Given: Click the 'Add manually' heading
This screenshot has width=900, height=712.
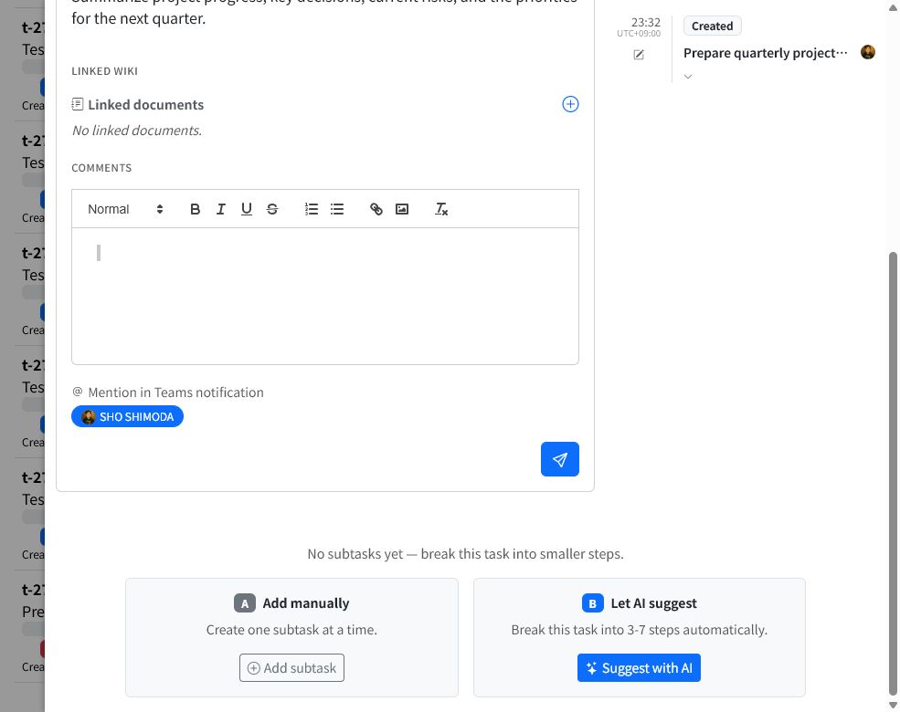Looking at the screenshot, I should [x=306, y=603].
